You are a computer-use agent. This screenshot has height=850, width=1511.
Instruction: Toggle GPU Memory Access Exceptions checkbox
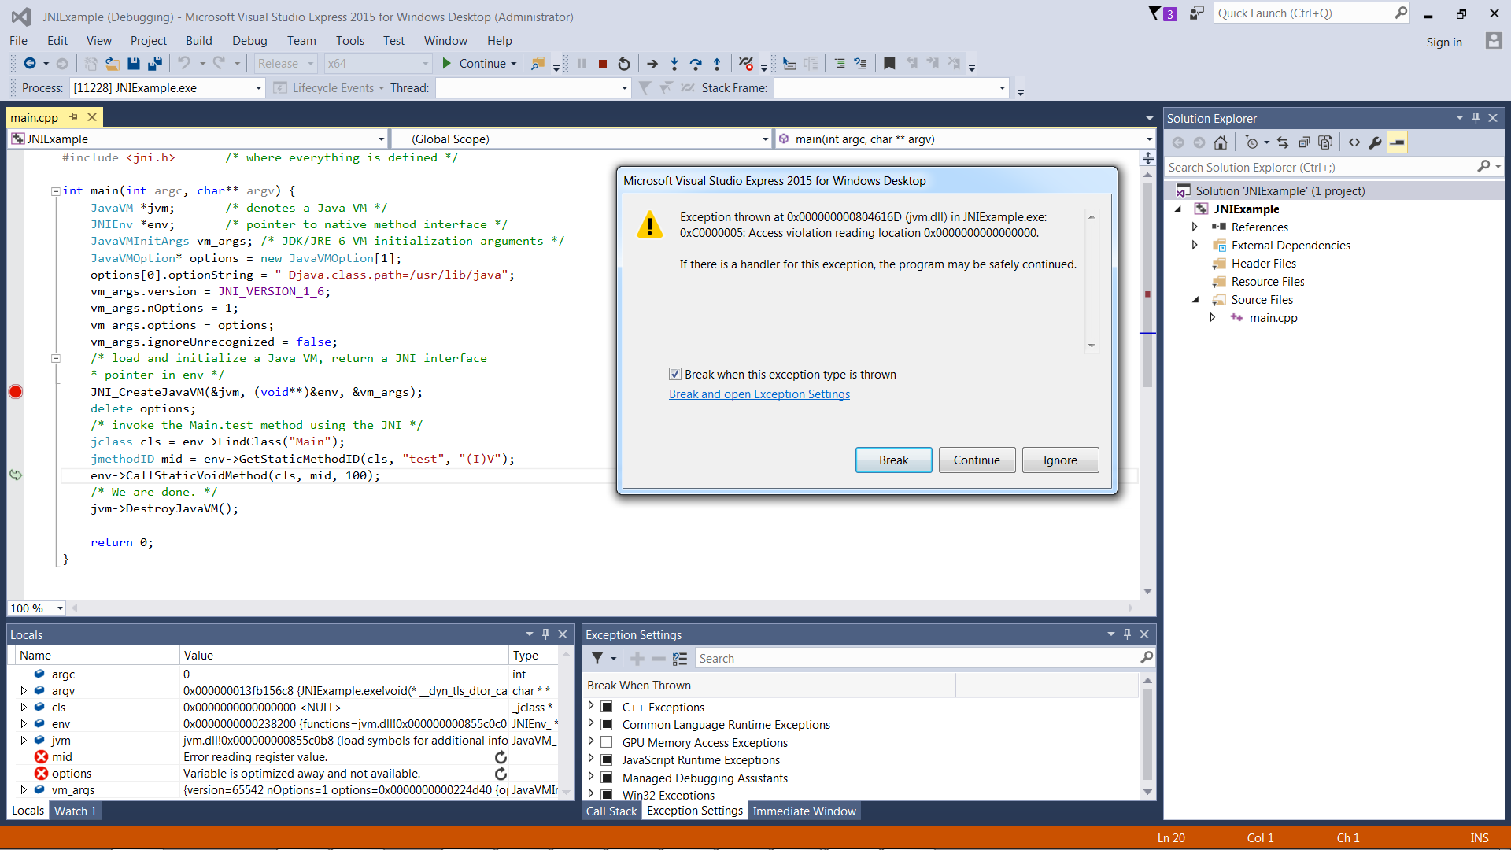(x=607, y=742)
